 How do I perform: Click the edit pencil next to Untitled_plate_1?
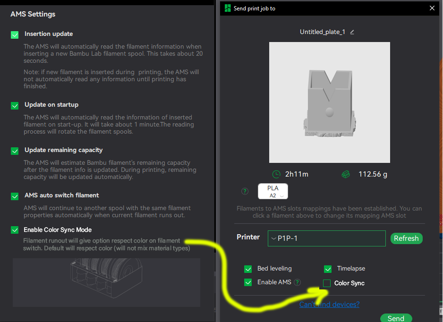tap(352, 32)
